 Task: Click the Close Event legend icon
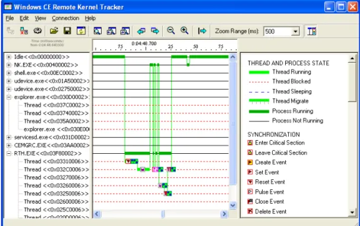[250, 202]
